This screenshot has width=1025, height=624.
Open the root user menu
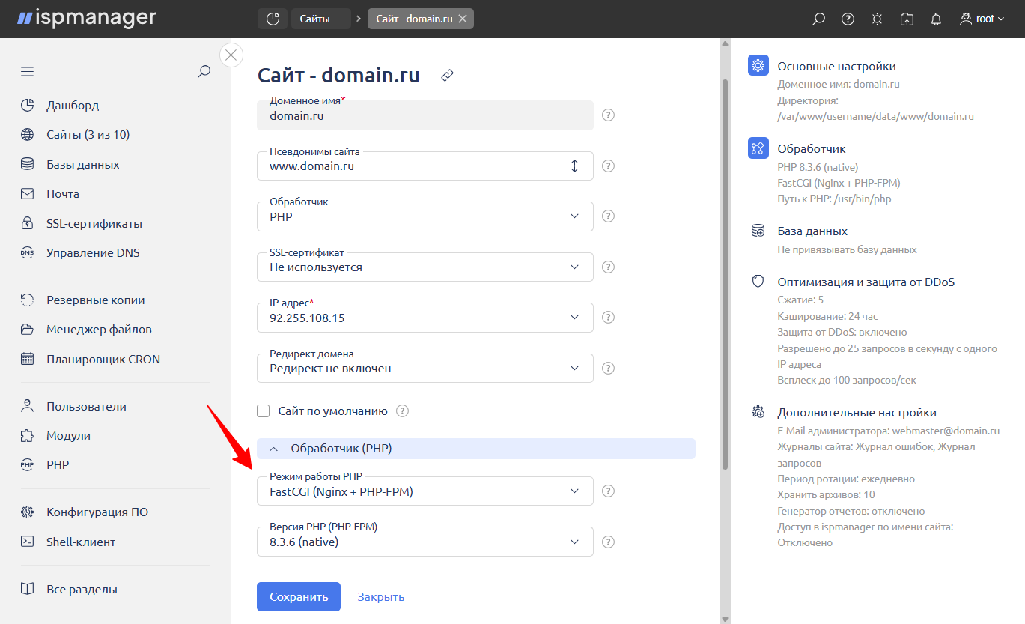(982, 19)
